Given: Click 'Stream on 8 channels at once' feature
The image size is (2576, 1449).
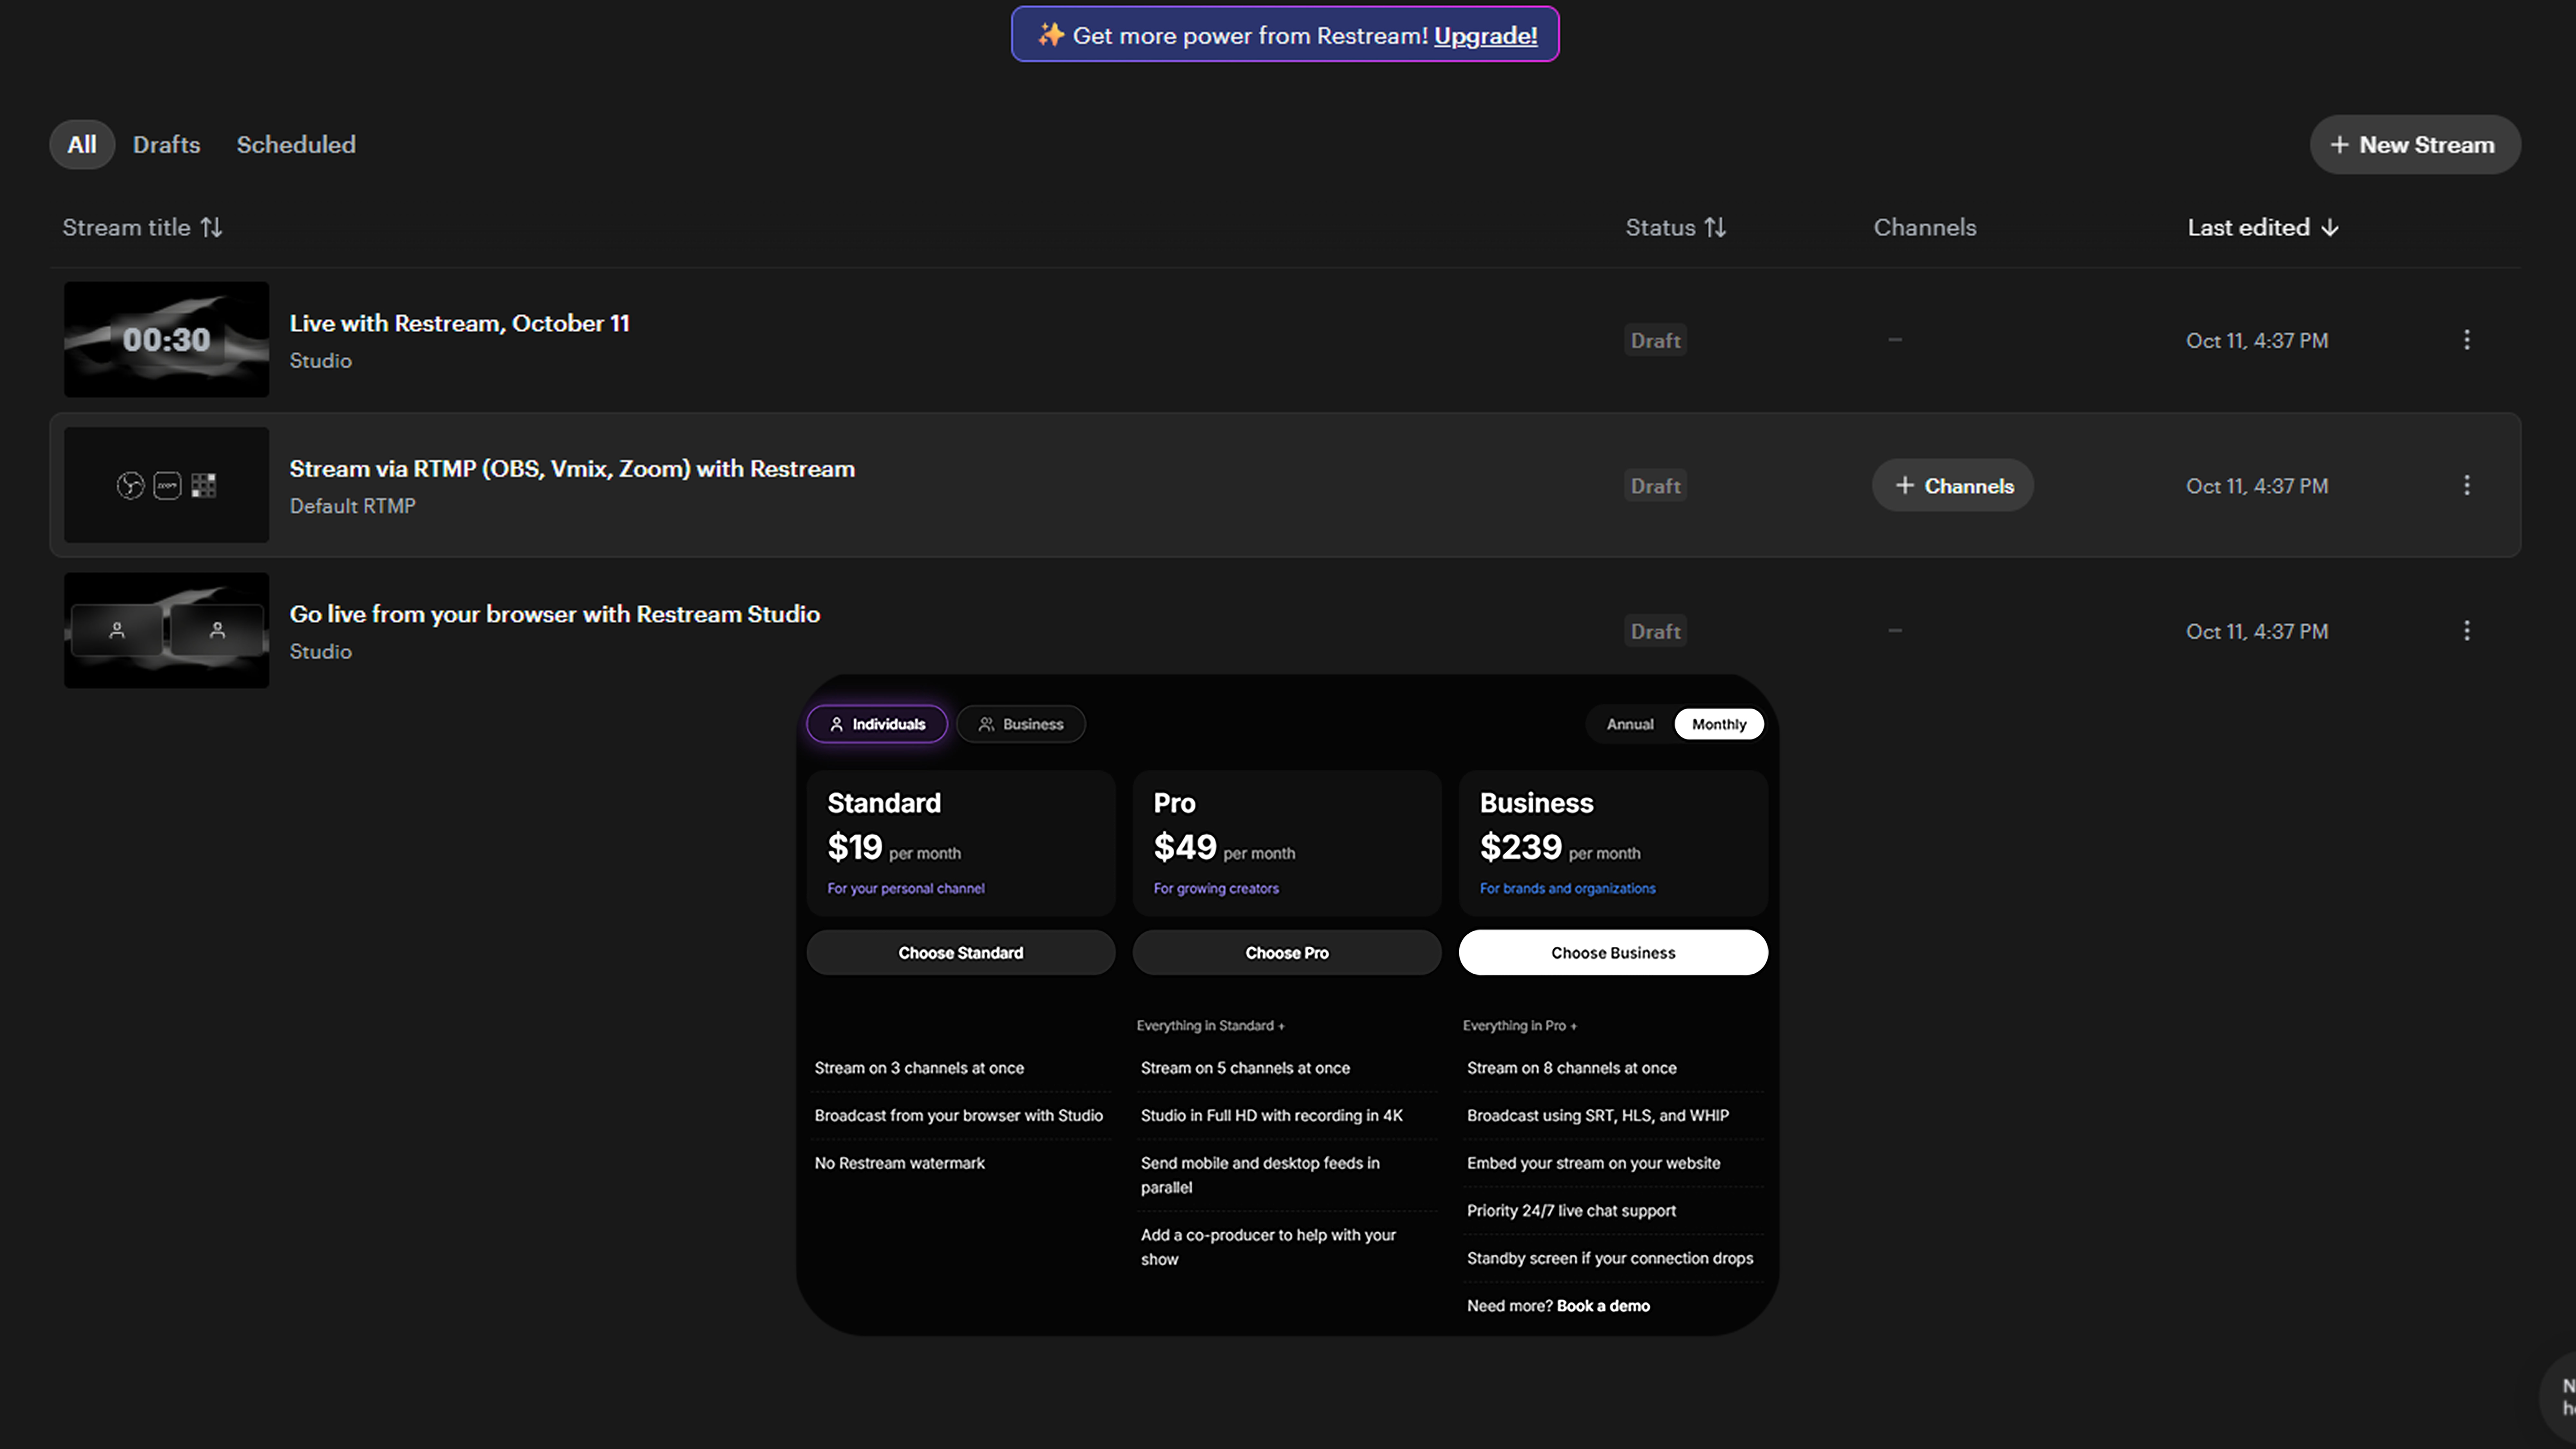Looking at the screenshot, I should pyautogui.click(x=1572, y=1068).
